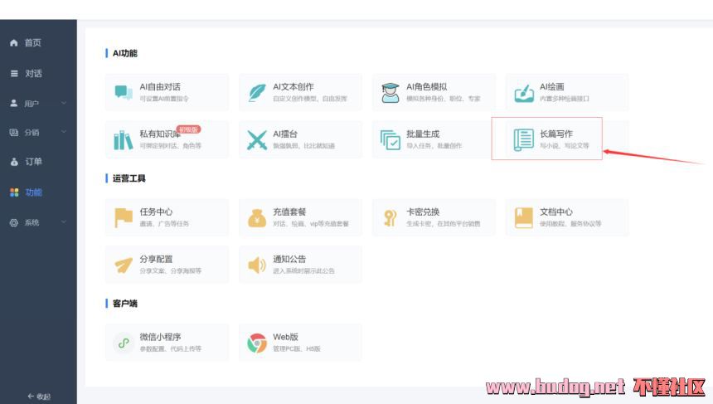Screen dimensions: 713x404
Task: Click the 对话 list icon in sidebar
Action: click(14, 73)
